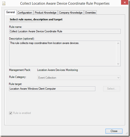Click the description scrollbar up arrow
The height and width of the screenshot is (137, 130).
118,43
